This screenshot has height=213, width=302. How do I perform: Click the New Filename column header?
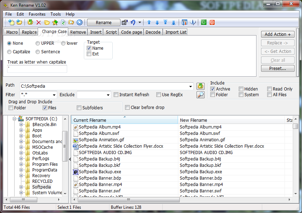231,120
